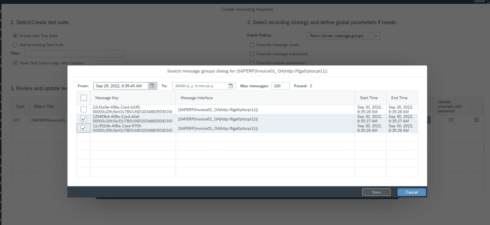Image resolution: width=490 pixels, height=225 pixels.
Task: Click the ICO cell in the background table
Action: (19, 120)
